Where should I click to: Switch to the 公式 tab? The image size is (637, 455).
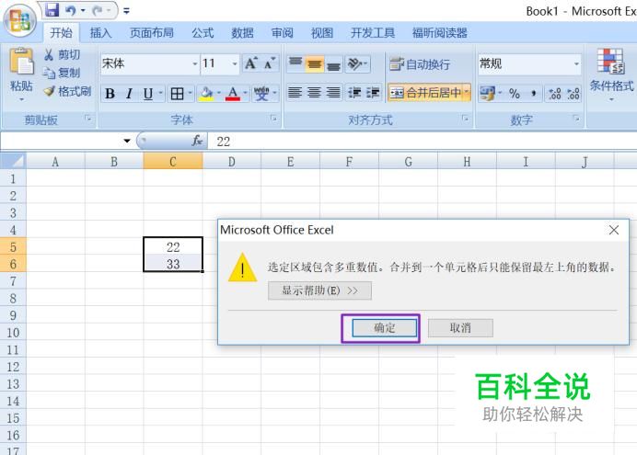203,33
